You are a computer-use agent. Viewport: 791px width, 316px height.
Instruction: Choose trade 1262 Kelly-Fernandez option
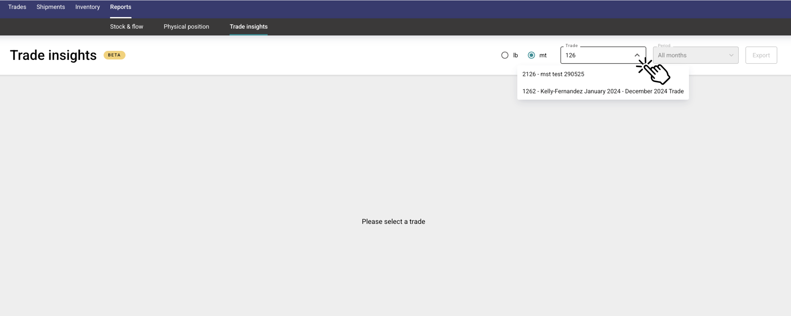tap(603, 91)
